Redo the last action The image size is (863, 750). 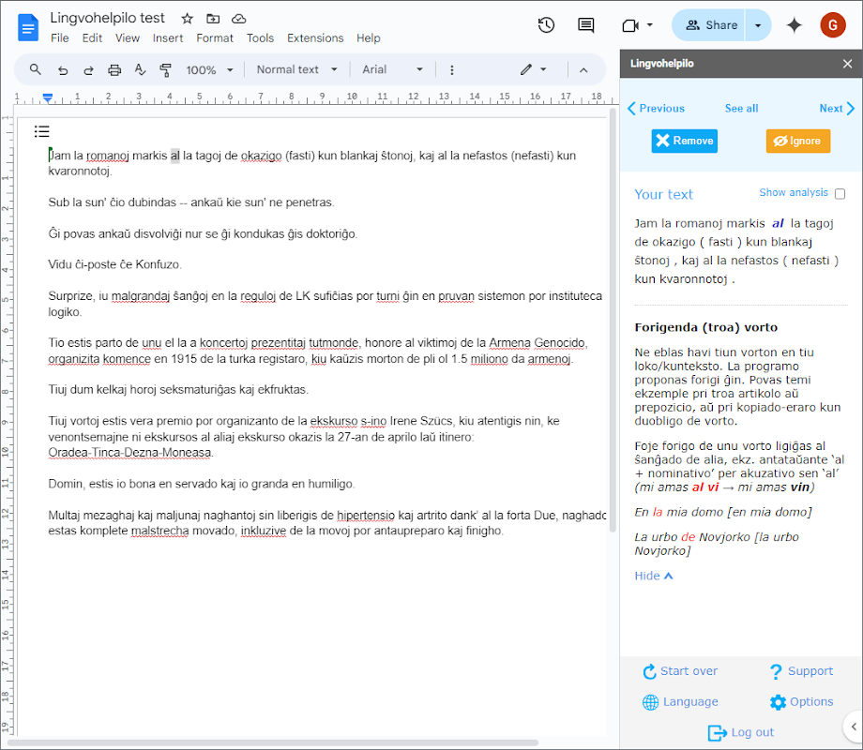88,70
